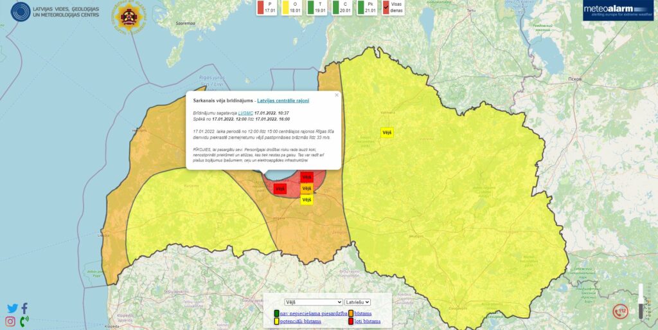This screenshot has width=658, height=330.
Task: Click the red 112 emergency call icon
Action: (620, 312)
